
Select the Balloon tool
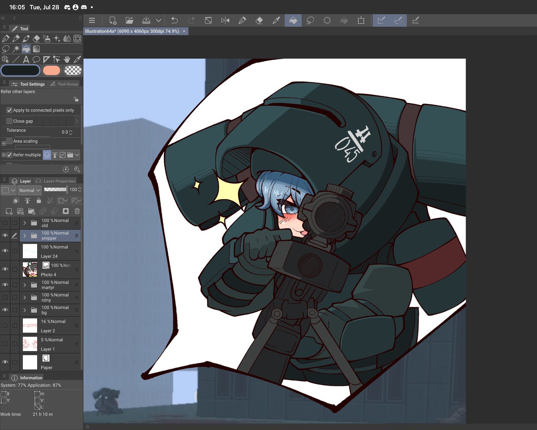click(x=37, y=59)
